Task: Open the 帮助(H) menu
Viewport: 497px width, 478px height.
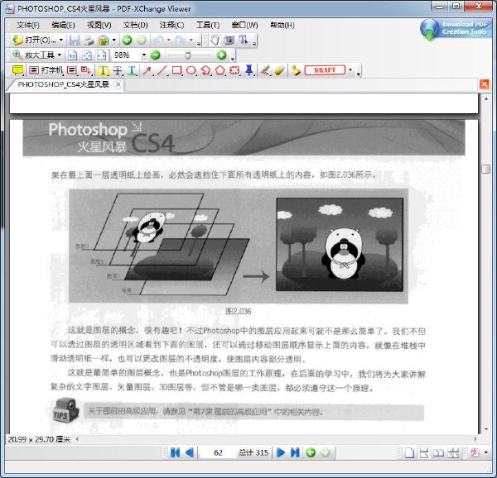Action: click(x=282, y=25)
